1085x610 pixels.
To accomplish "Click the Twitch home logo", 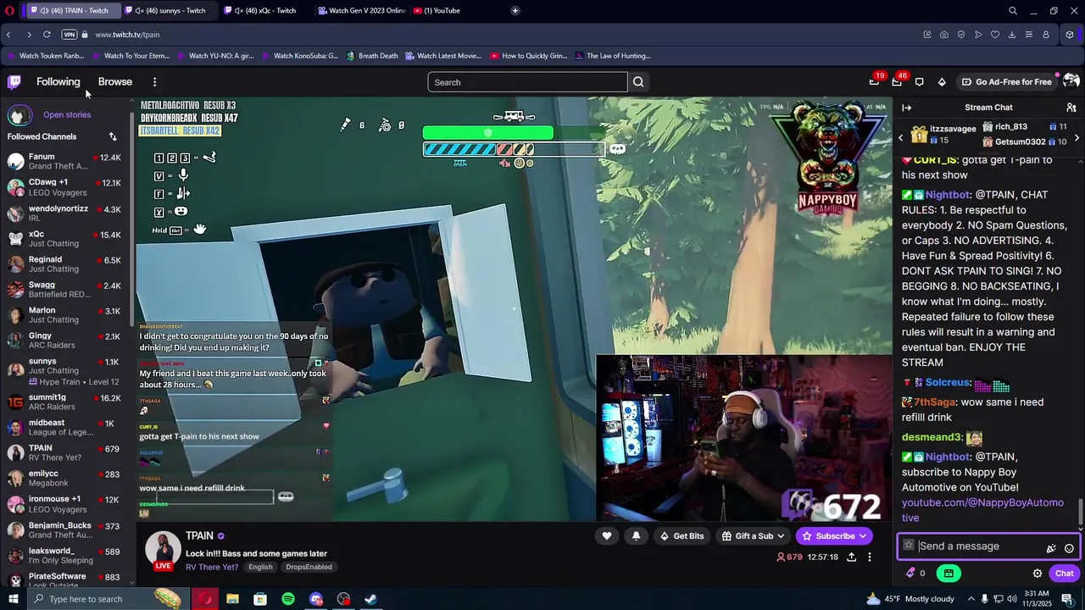I will click(x=14, y=82).
